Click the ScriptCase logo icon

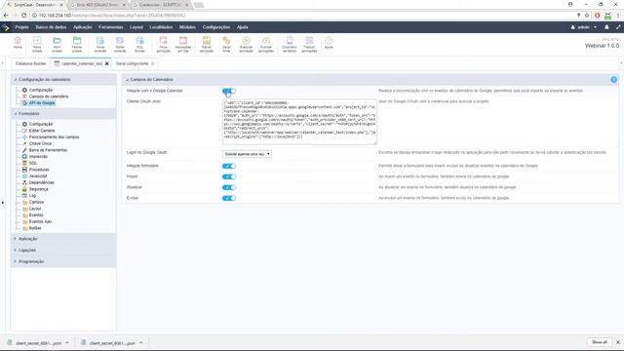click(6, 27)
